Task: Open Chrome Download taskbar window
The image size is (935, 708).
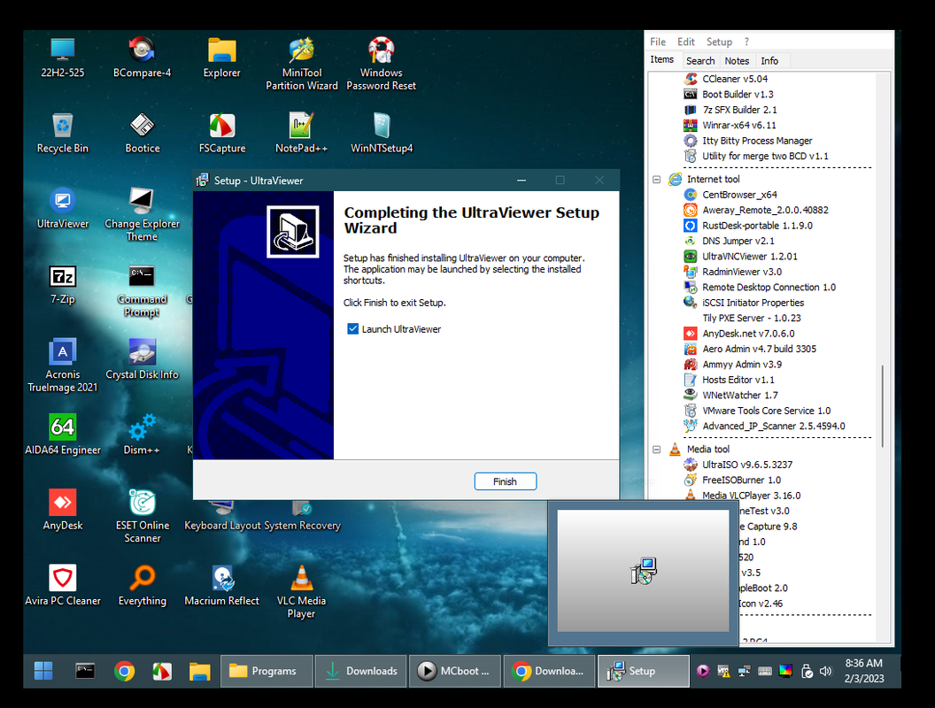Action: tap(549, 671)
